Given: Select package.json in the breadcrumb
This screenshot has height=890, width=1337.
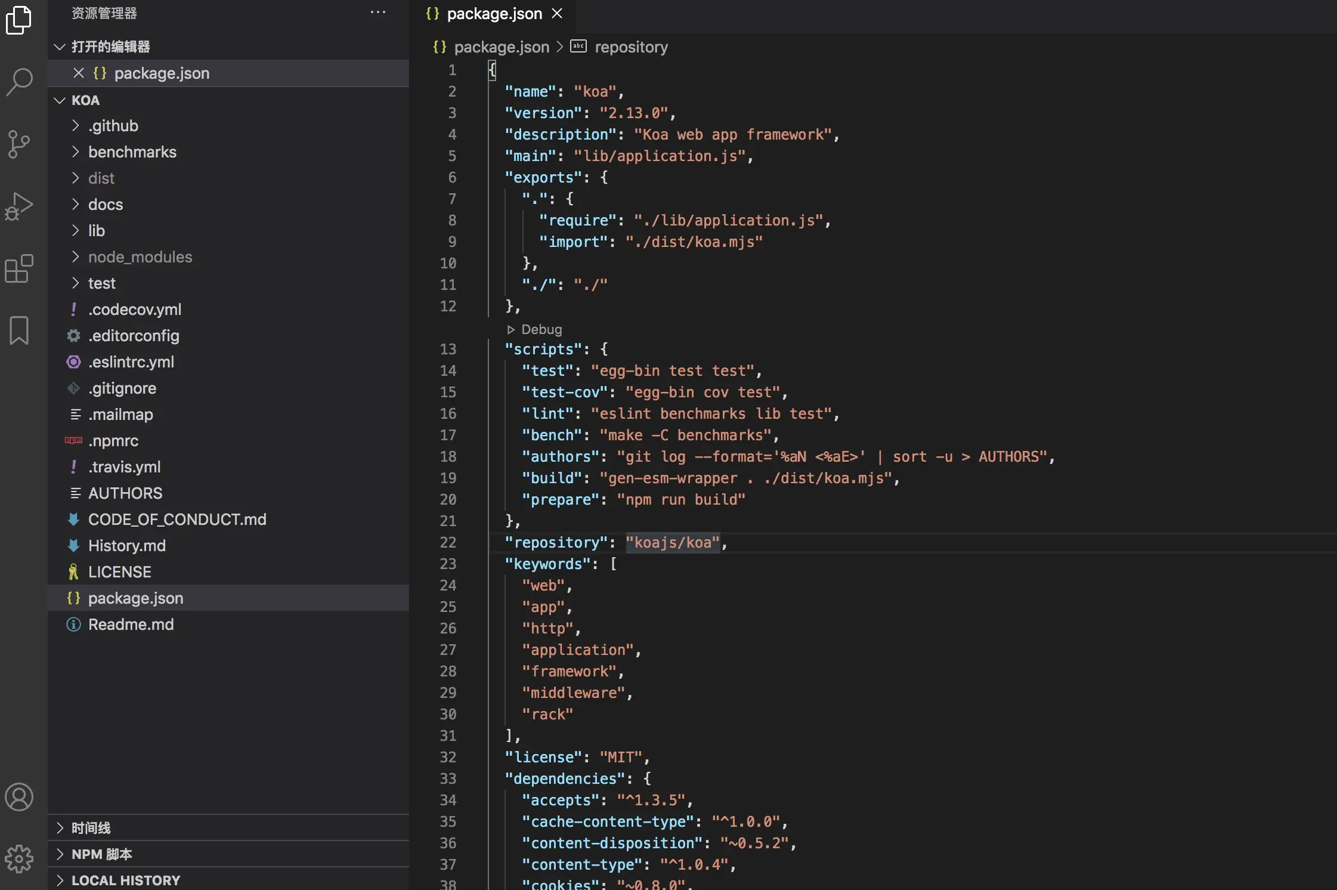Looking at the screenshot, I should pyautogui.click(x=501, y=47).
